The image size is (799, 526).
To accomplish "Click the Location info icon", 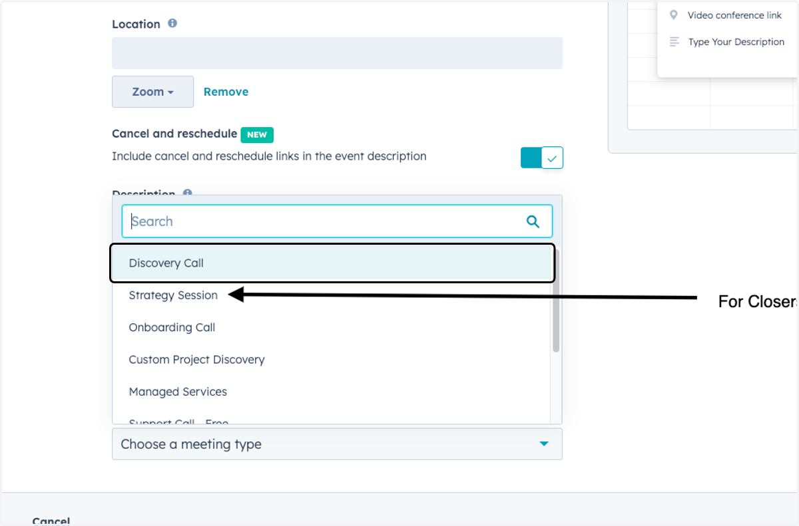I will pyautogui.click(x=172, y=23).
